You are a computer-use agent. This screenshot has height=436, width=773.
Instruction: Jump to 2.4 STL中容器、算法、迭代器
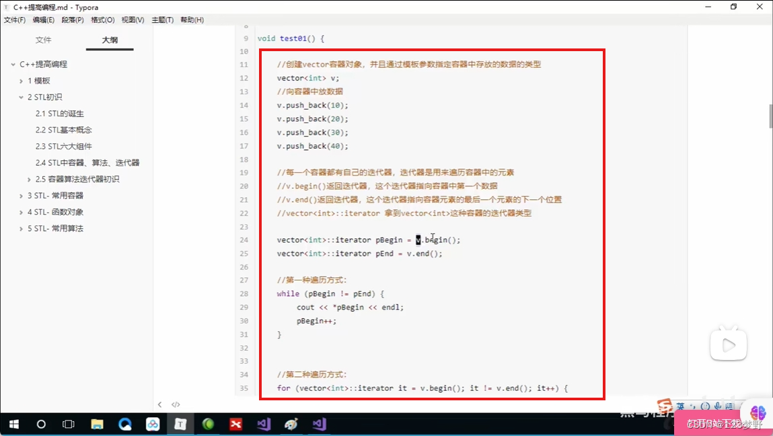87,163
